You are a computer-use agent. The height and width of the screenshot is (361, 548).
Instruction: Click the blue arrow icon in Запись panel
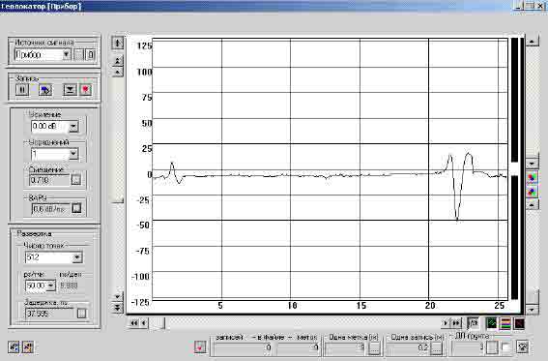coord(45,90)
